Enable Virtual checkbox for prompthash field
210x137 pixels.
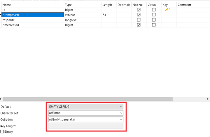154,15
